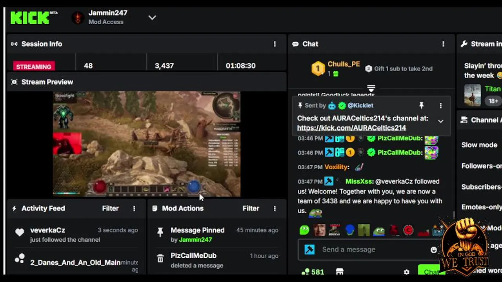Open the channel points shop icon
The image size is (502, 282).
click(x=340, y=271)
